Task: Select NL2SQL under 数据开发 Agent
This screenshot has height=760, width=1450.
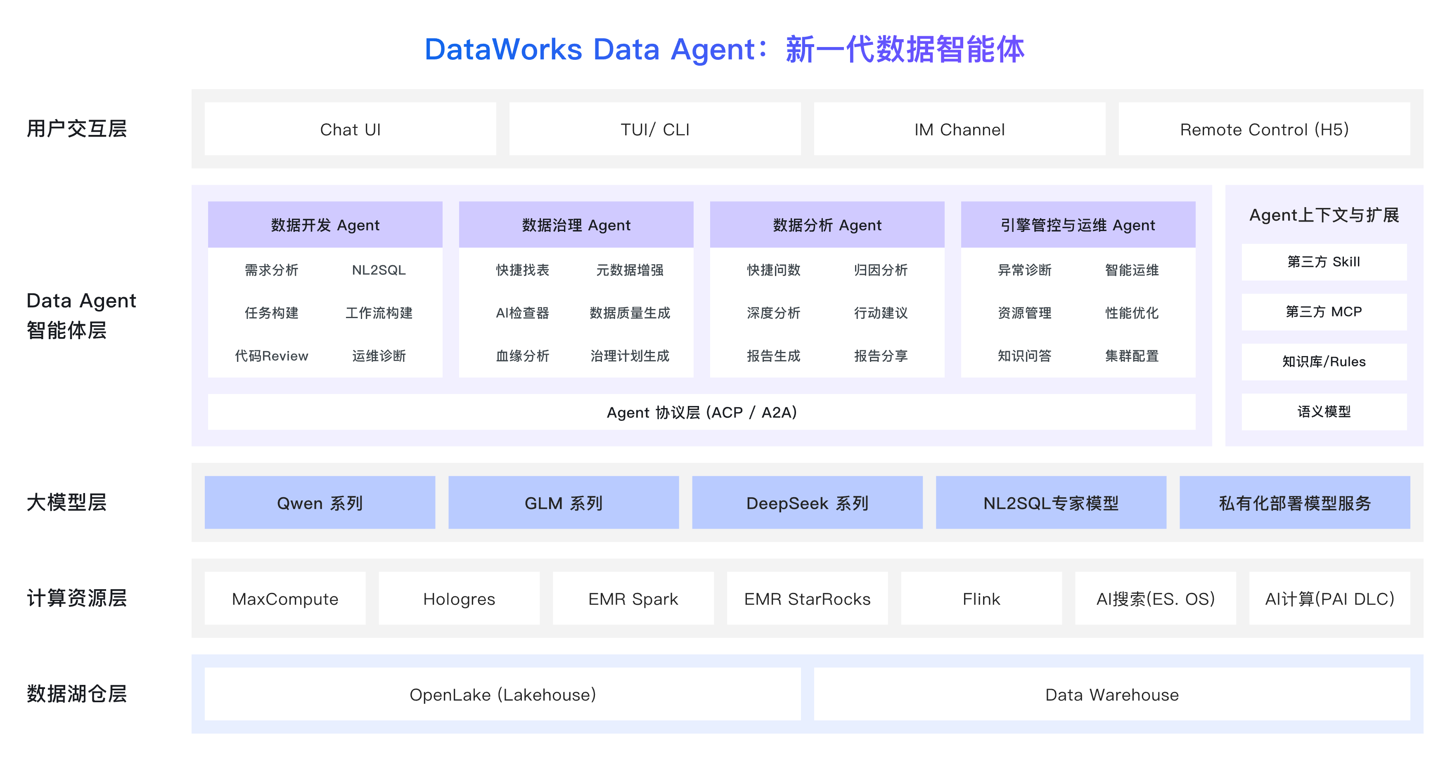Action: pos(379,270)
